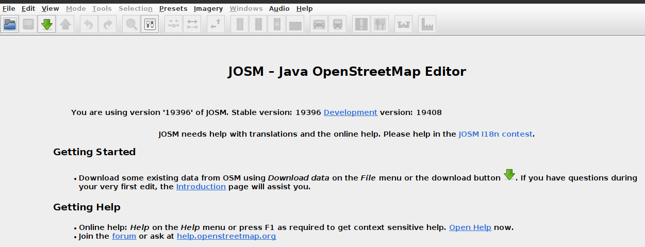Open the File menu
645x247 pixels.
pyautogui.click(x=9, y=8)
